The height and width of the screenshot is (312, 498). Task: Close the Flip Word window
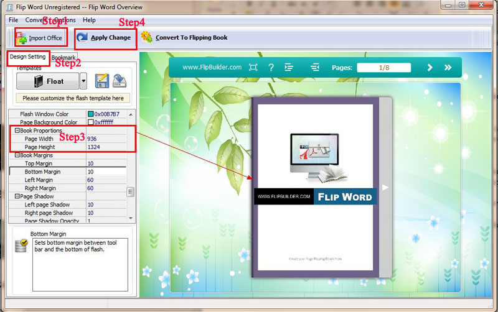(481, 5)
